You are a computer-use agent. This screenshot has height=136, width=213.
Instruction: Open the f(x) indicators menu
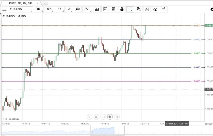tap(78, 9)
